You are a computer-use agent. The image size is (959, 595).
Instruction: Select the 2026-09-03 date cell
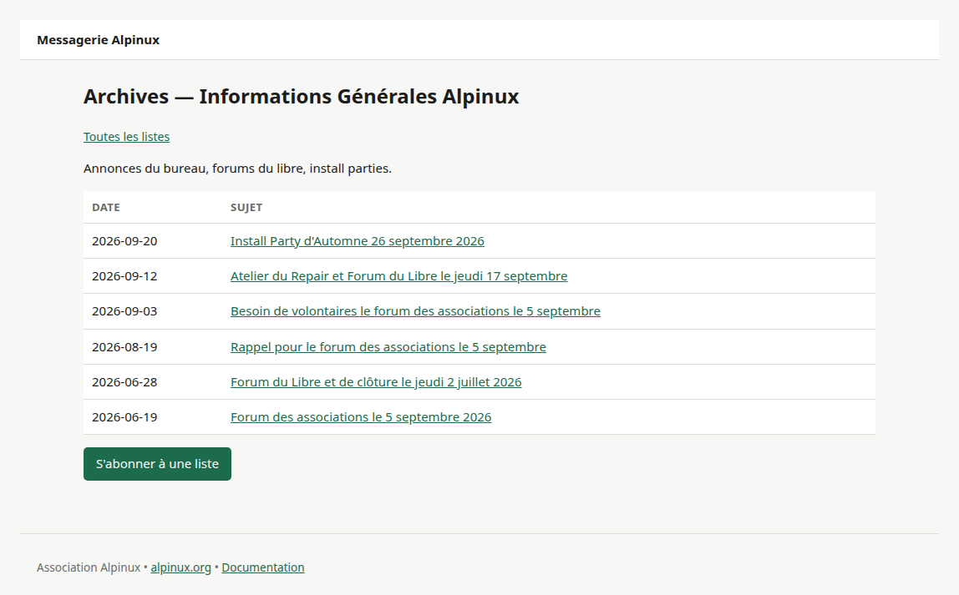(x=124, y=311)
